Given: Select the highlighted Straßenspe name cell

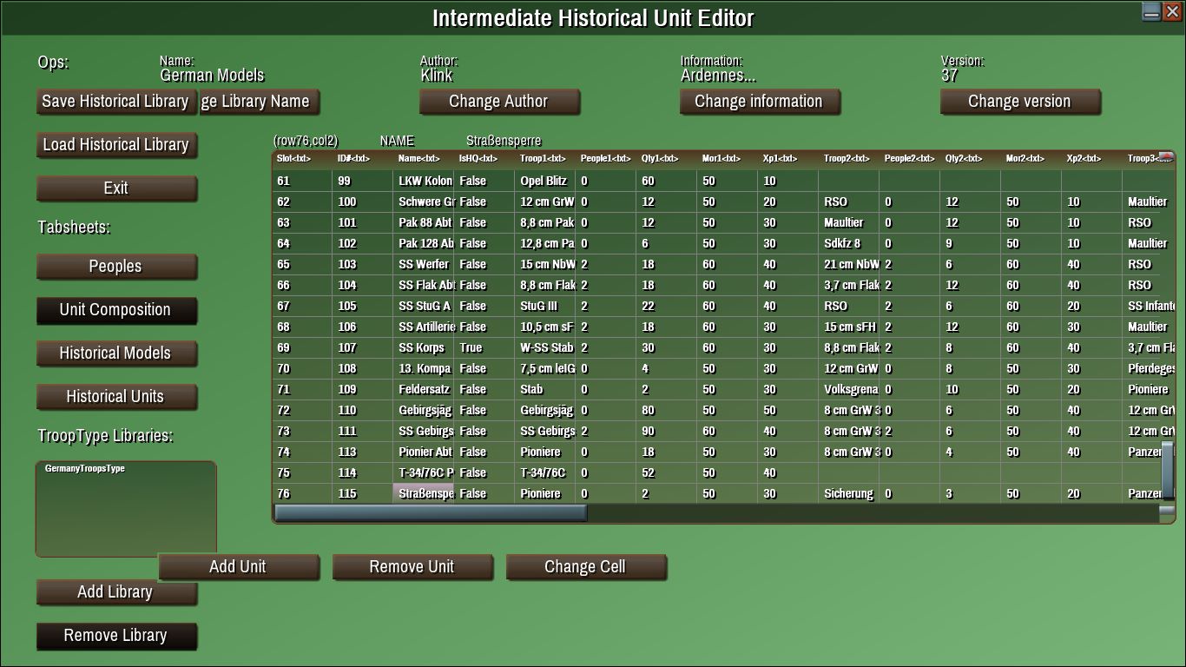Looking at the screenshot, I should tap(424, 493).
